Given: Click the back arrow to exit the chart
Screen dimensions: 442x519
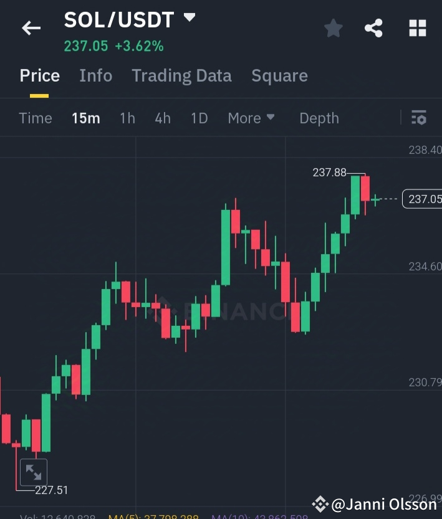Looking at the screenshot, I should pos(31,27).
